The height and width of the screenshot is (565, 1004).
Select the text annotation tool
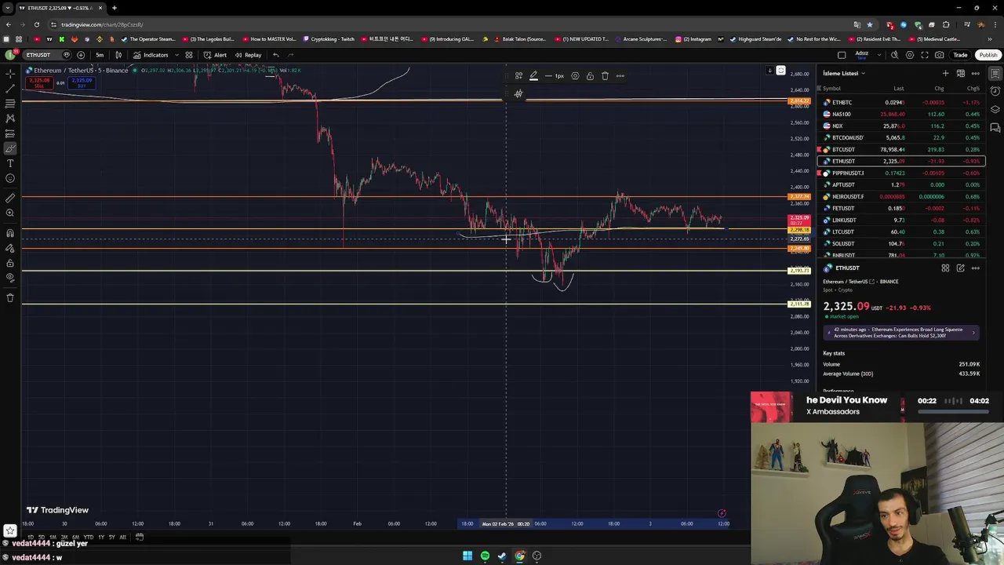[10, 163]
